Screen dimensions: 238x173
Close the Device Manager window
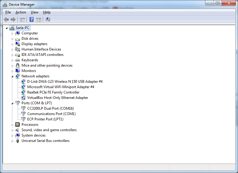pyautogui.click(x=229, y=3)
